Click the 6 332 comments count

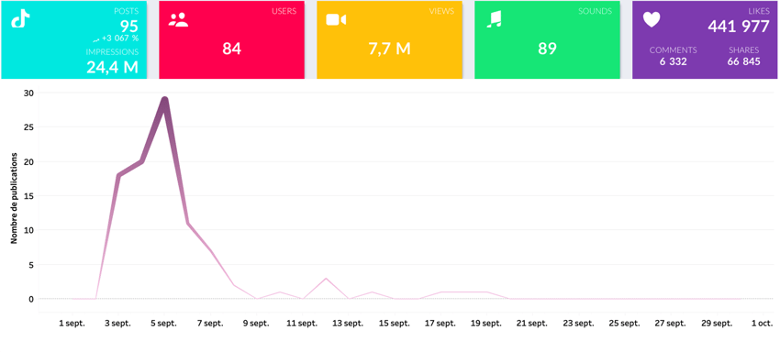(673, 61)
